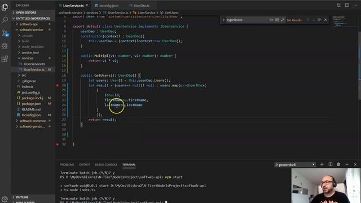Split the editor to the right
Screen dimensions: 361x203
347,5
